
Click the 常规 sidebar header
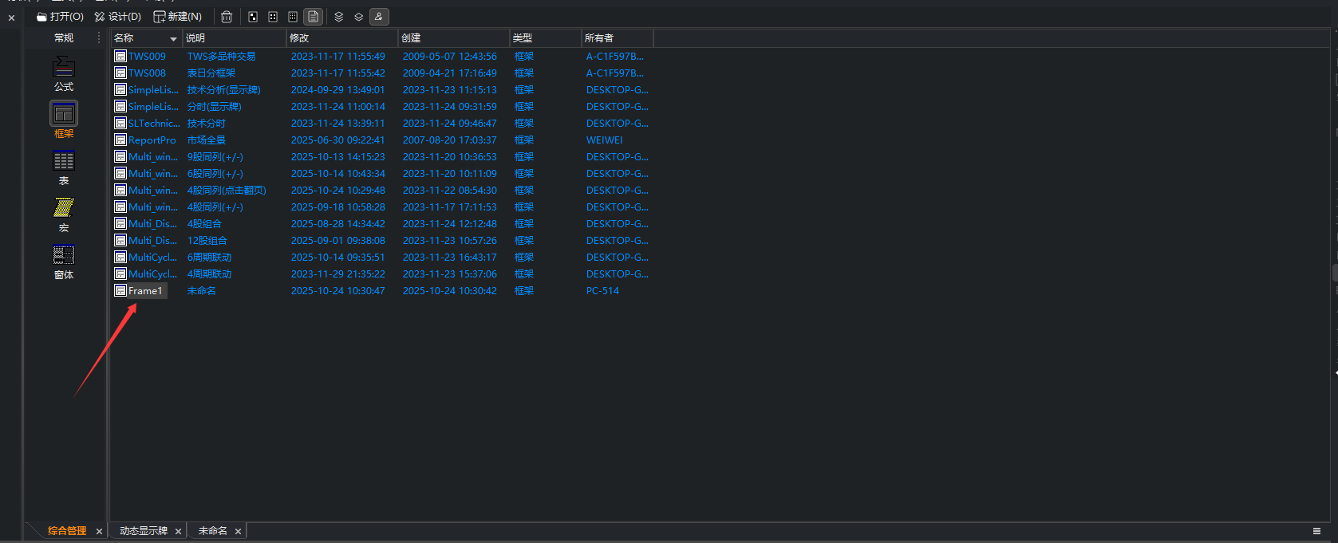click(x=64, y=38)
